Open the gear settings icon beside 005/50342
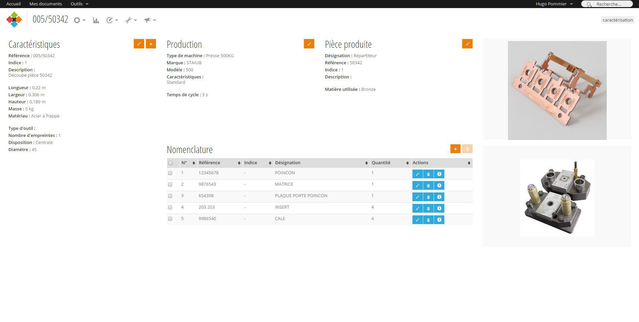Image resolution: width=639 pixels, height=322 pixels. (x=77, y=20)
